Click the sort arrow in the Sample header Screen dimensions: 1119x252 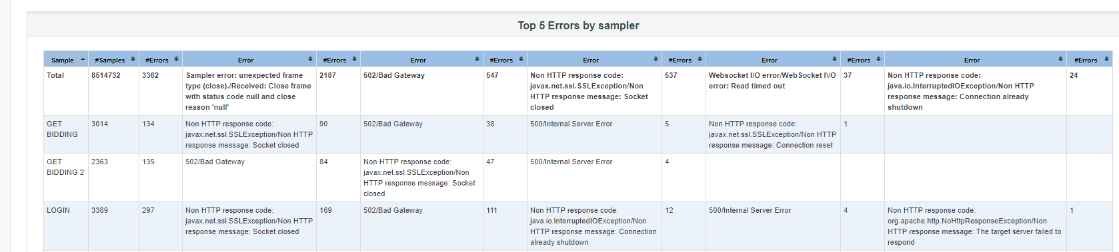click(x=83, y=59)
